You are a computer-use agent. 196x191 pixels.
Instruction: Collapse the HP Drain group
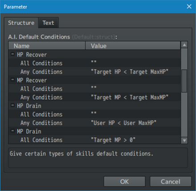point(12,106)
